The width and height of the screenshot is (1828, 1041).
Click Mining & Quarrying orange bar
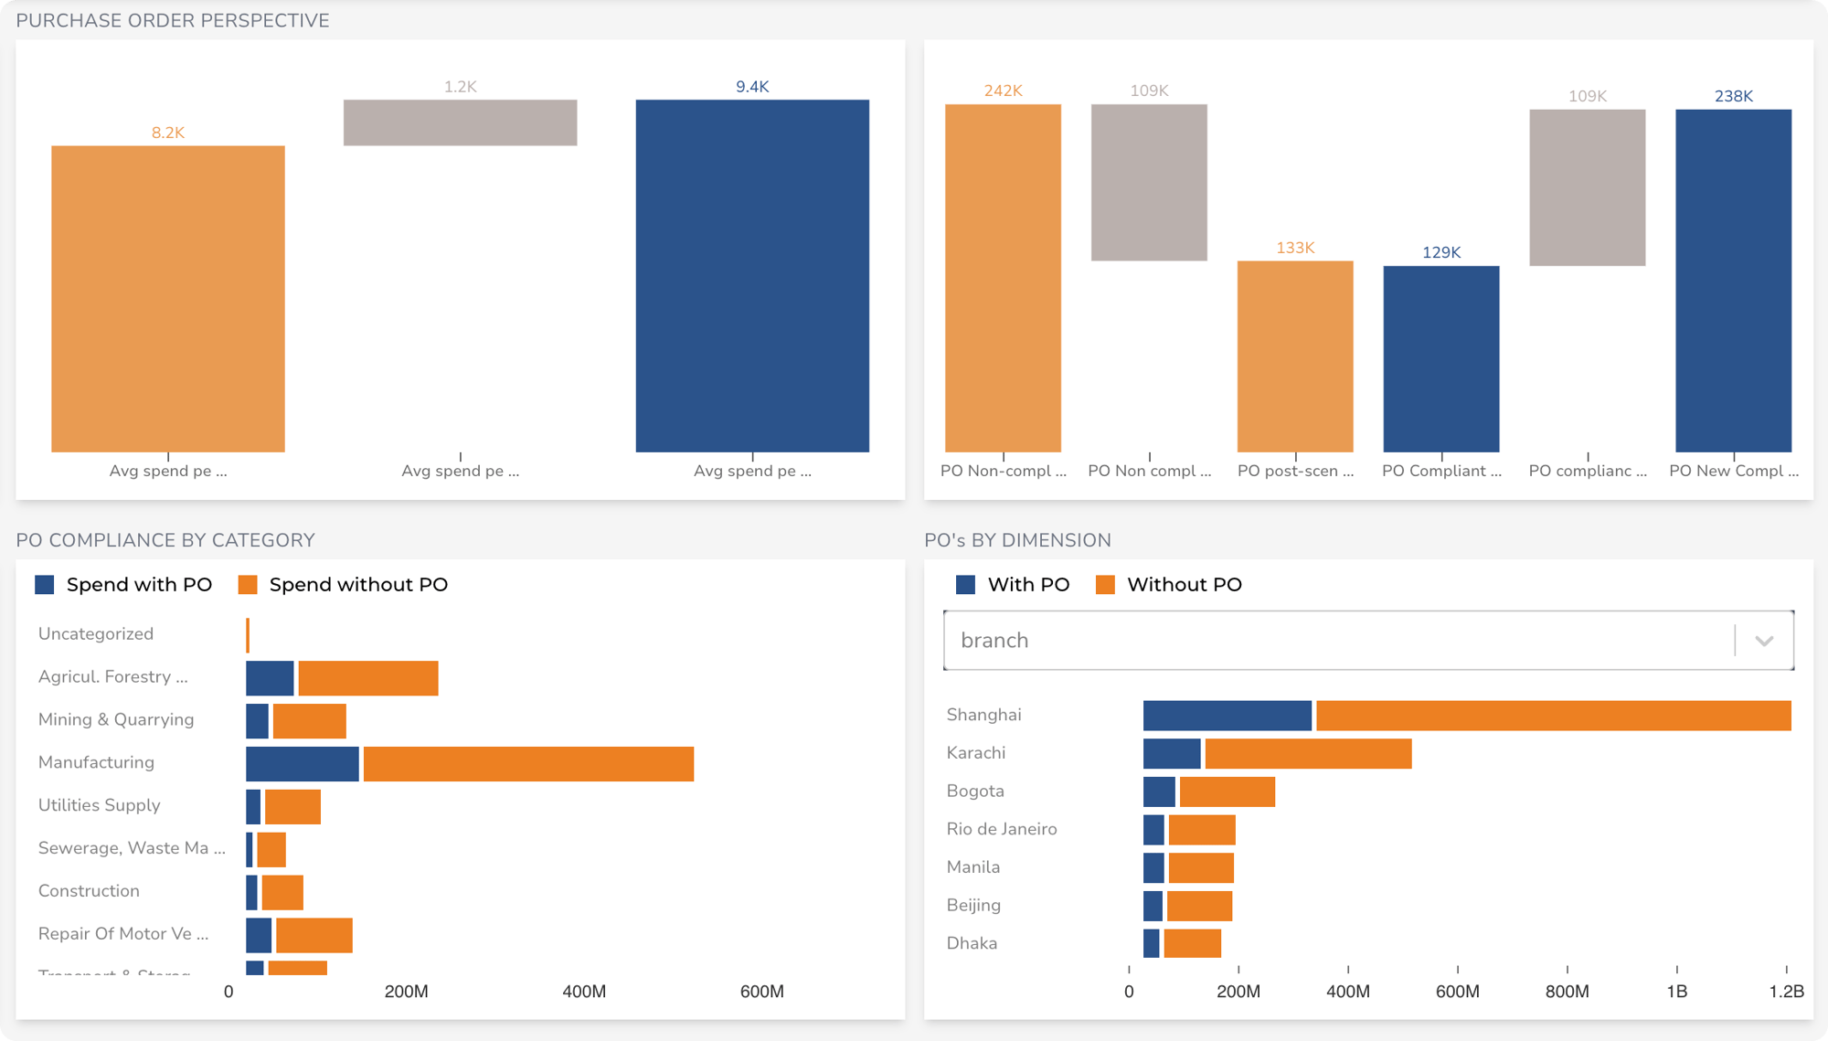click(x=310, y=721)
